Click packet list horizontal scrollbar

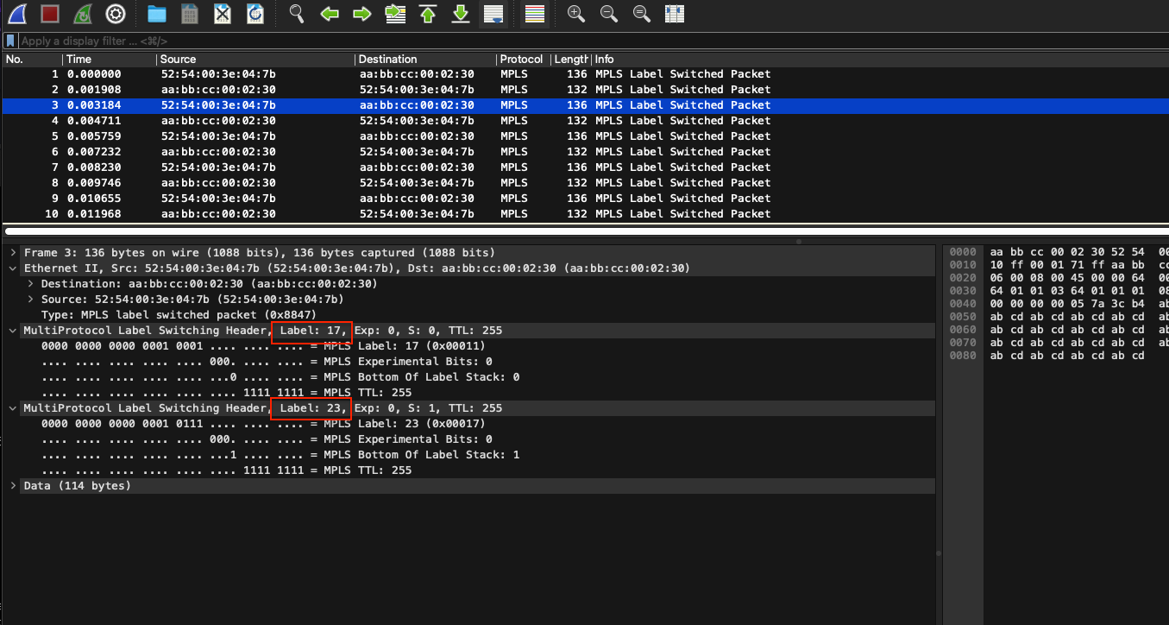coord(585,231)
